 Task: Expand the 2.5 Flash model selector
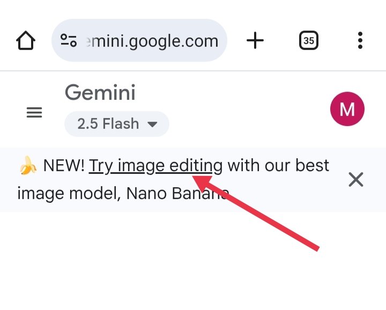pos(117,123)
